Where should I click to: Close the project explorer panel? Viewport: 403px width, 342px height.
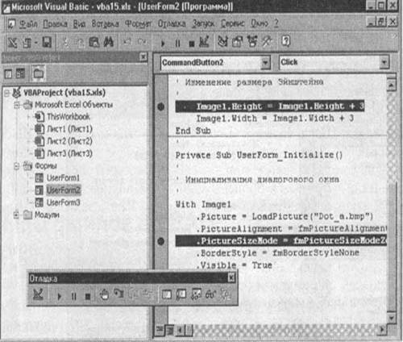point(143,57)
